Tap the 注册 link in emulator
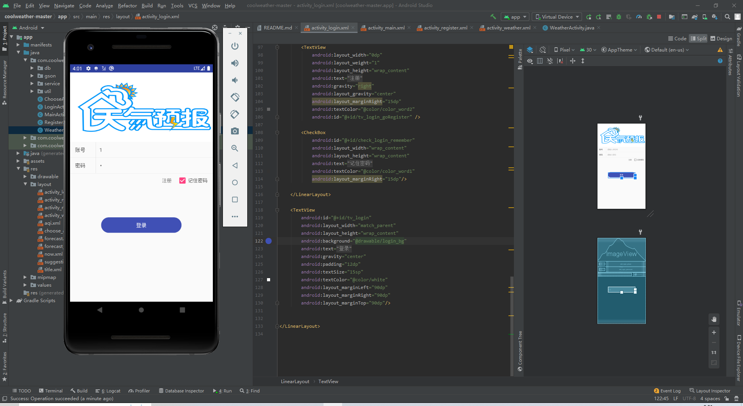This screenshot has height=406, width=743. [x=167, y=181]
